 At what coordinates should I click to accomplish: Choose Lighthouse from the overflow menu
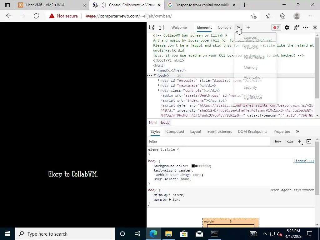click(255, 97)
